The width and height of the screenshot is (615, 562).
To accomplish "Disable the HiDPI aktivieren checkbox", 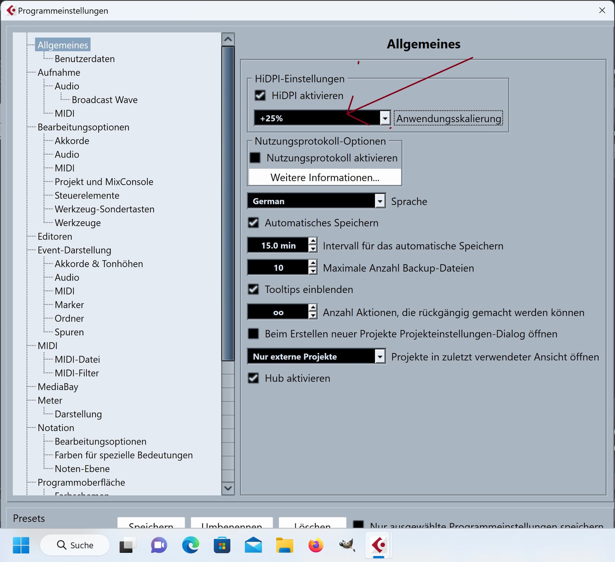I will click(x=260, y=95).
